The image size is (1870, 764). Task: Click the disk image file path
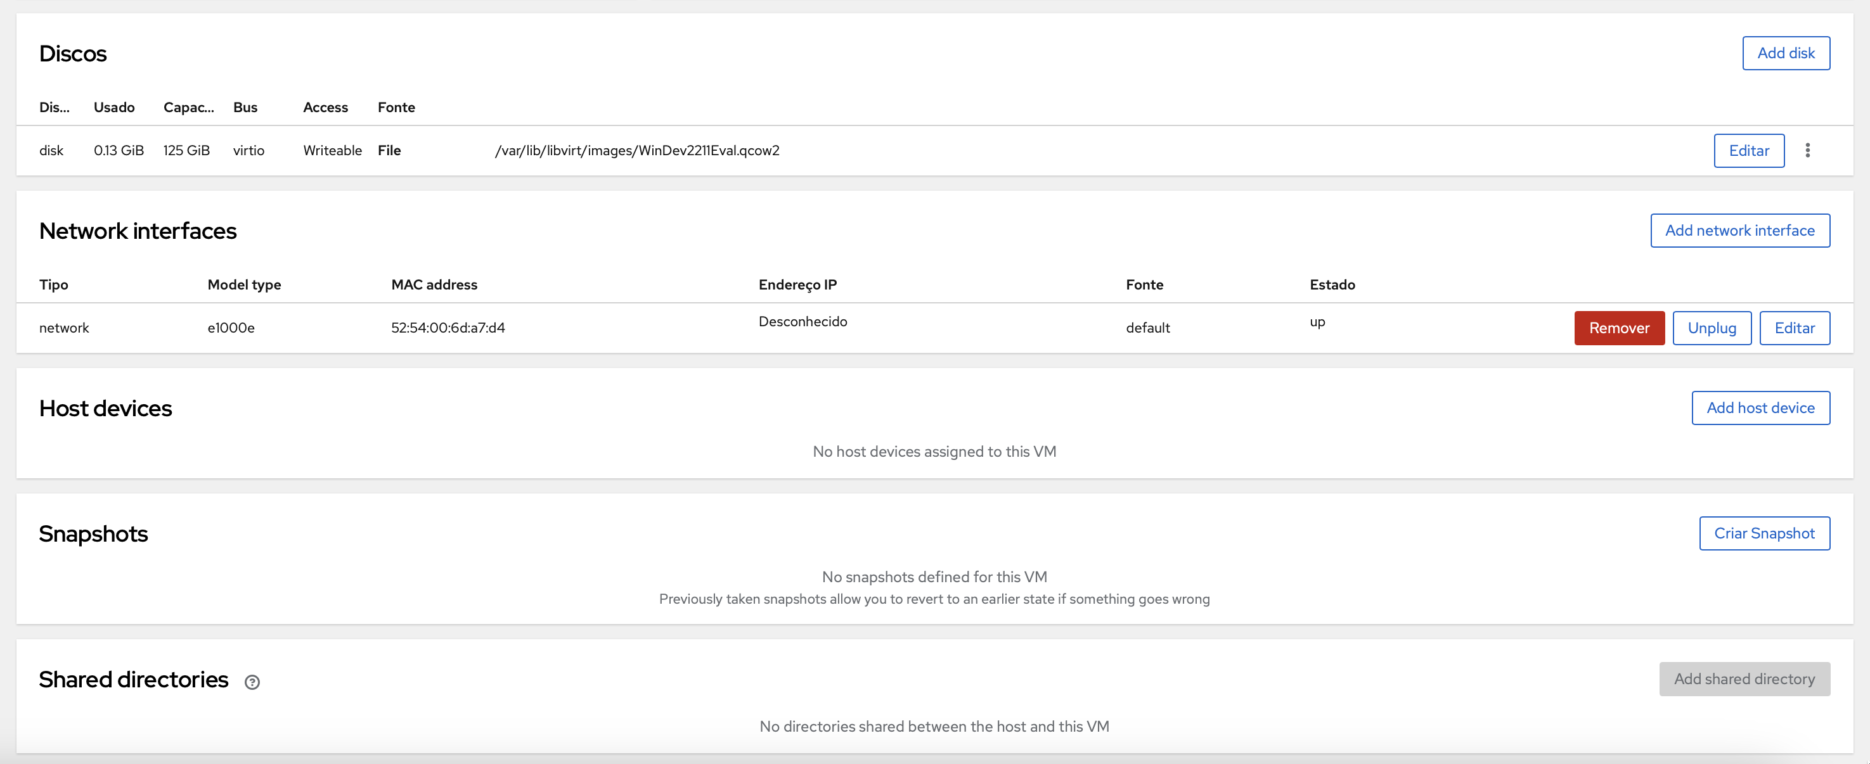(636, 150)
